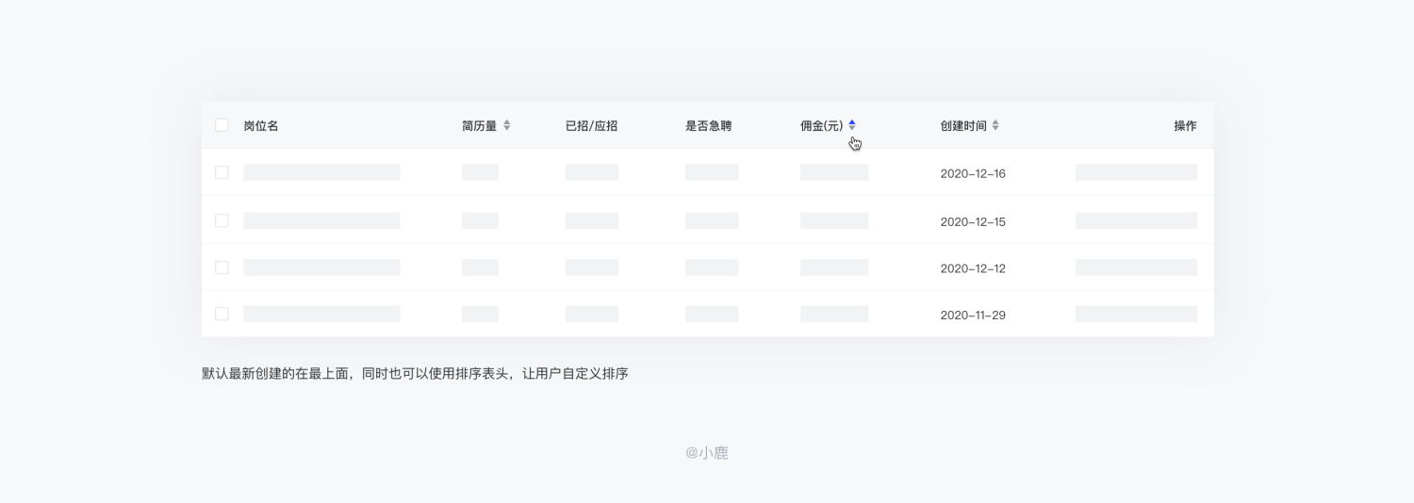Click the 佣金(元) sort arrows
The height and width of the screenshot is (503, 1414).
coord(852,125)
